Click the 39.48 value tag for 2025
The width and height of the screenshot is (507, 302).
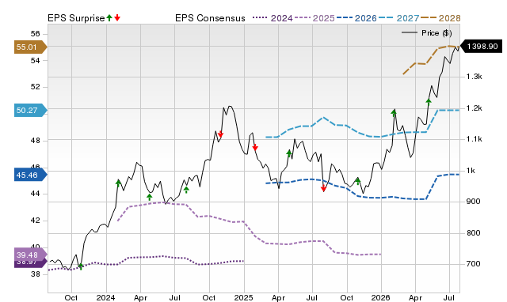pyautogui.click(x=30, y=255)
